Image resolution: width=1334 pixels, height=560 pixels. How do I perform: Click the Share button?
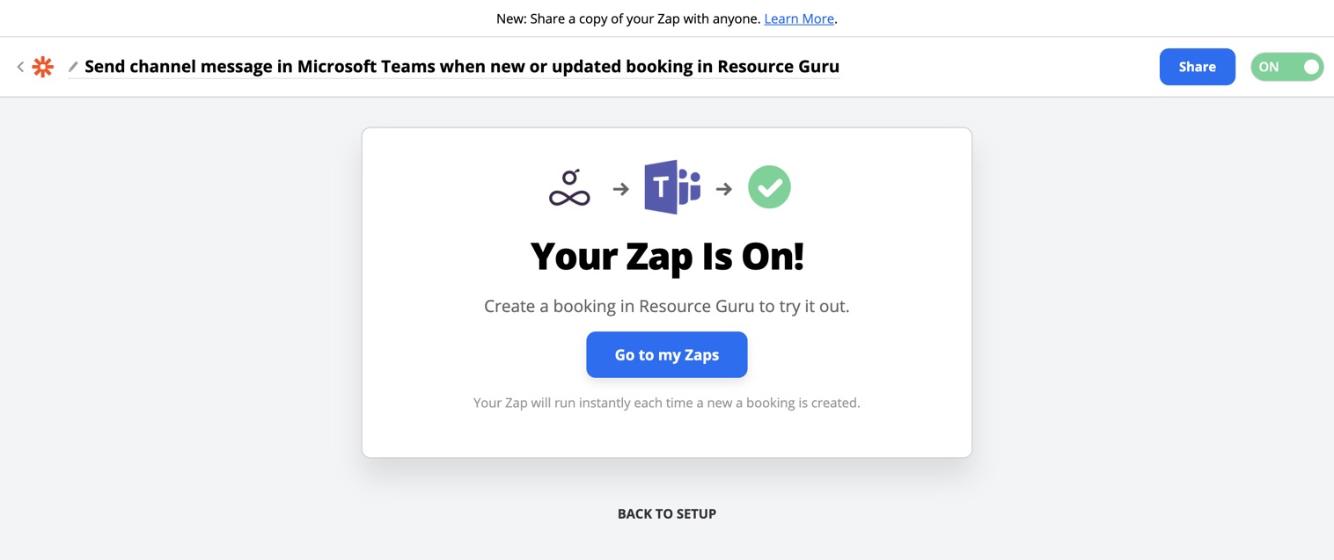coord(1197,67)
